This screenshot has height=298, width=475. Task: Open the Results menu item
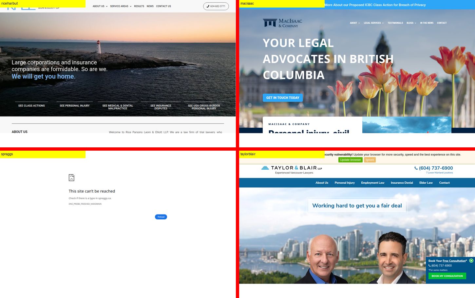139,6
